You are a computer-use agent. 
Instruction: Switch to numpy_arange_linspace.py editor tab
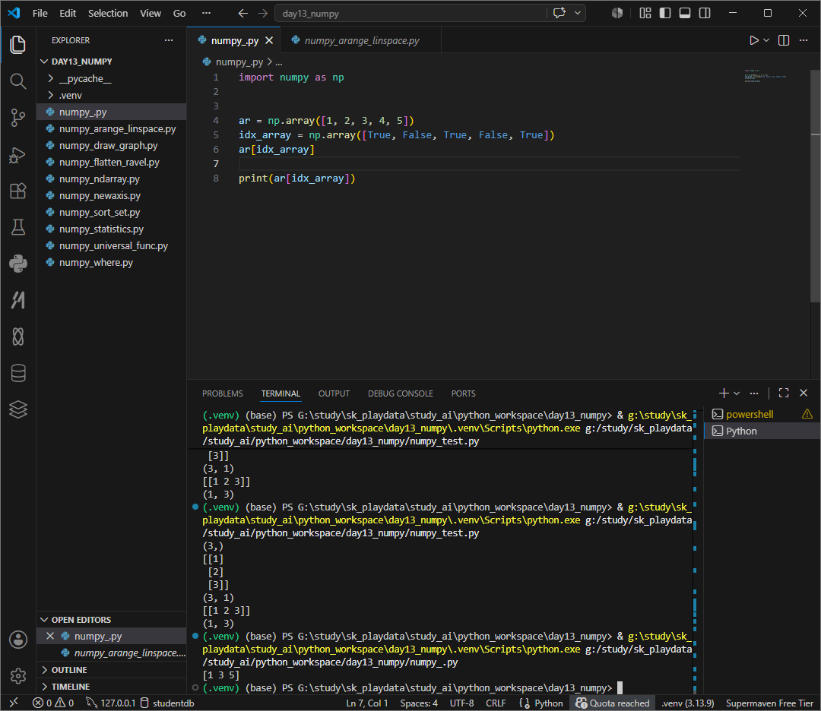click(x=361, y=40)
